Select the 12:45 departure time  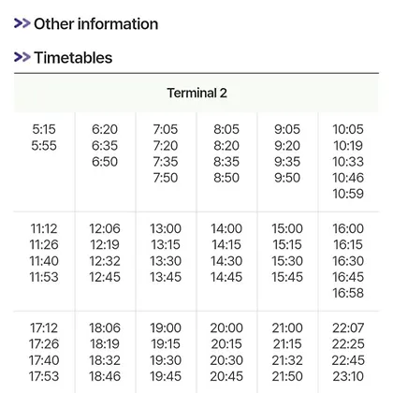105,277
